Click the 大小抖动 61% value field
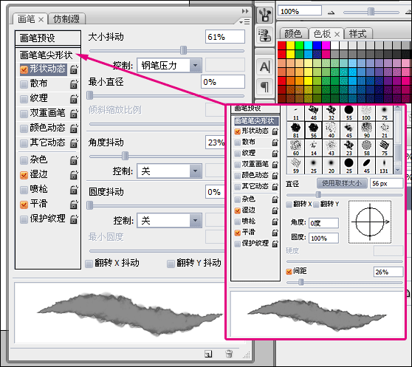Viewport: 412px width, 367px height. point(225,37)
